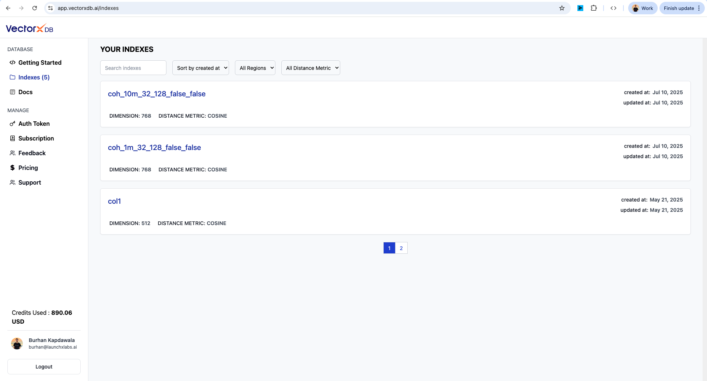Click the Docs document icon
707x381 pixels.
click(13, 92)
